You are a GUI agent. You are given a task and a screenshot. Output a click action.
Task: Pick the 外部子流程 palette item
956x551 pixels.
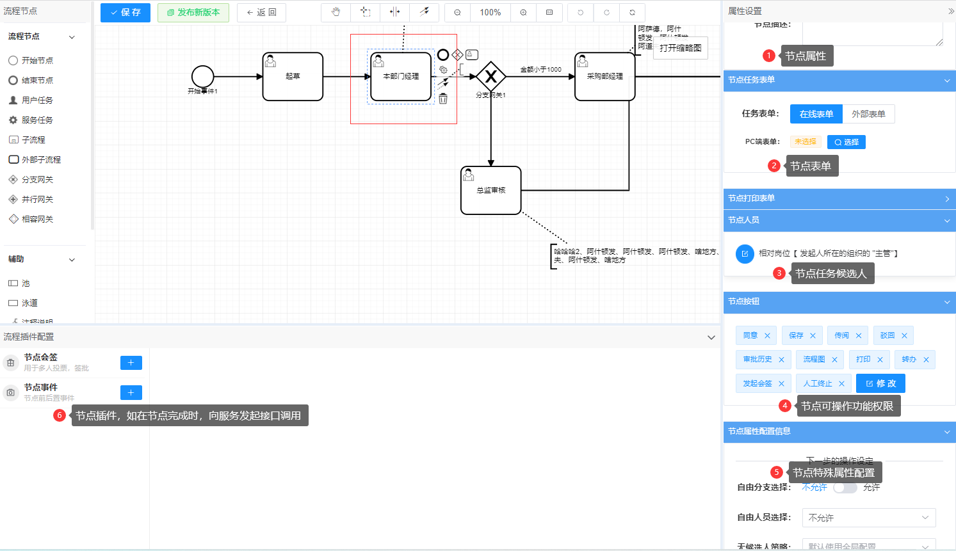tap(35, 159)
